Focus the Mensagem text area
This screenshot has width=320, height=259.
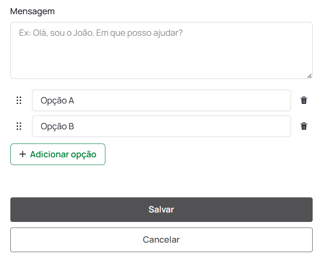[161, 56]
